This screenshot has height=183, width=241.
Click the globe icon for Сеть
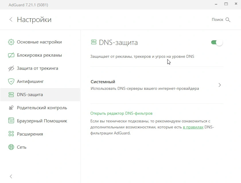pos(11,147)
